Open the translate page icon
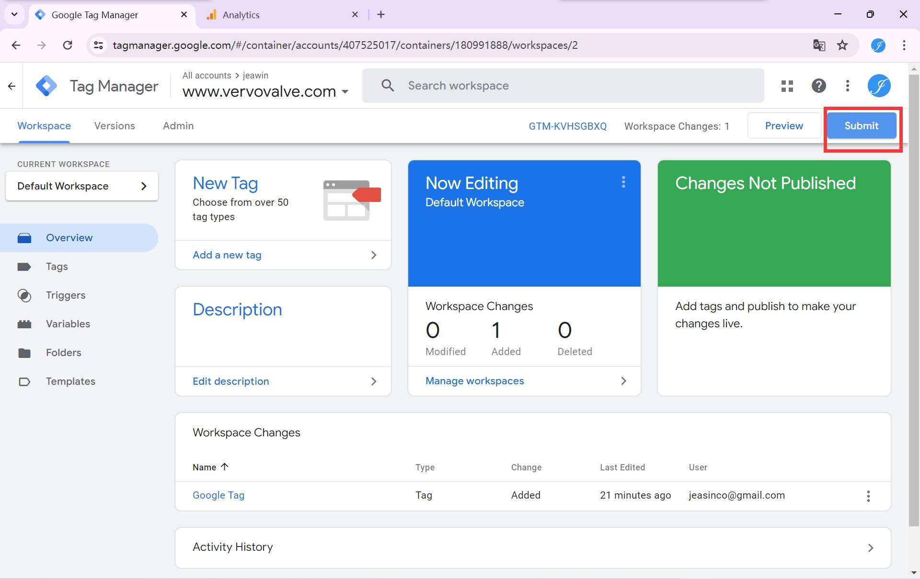The image size is (920, 579). pyautogui.click(x=819, y=45)
